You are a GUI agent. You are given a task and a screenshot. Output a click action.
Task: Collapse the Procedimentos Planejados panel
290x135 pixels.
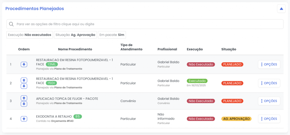pyautogui.click(x=281, y=9)
